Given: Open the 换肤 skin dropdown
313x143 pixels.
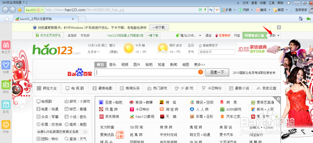Looking at the screenshot, I should coord(275,35).
